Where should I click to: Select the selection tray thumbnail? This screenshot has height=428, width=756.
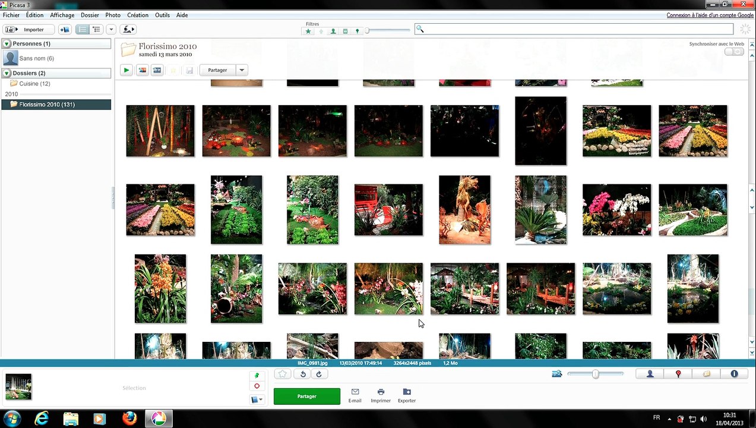pos(18,387)
